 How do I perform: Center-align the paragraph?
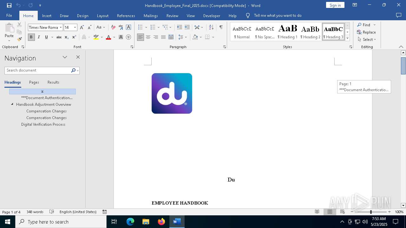point(148,37)
